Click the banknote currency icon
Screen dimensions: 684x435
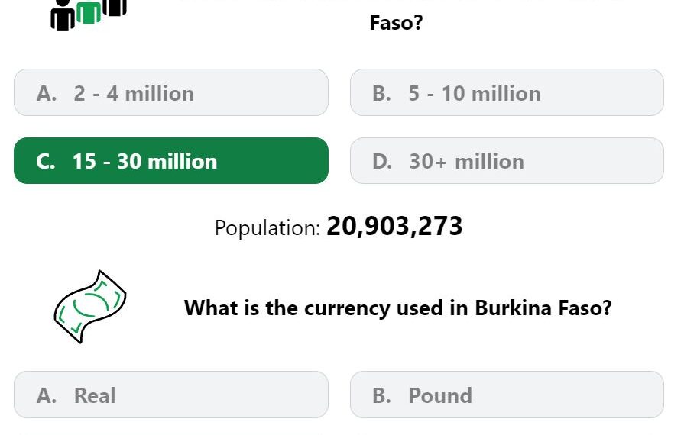[90, 307]
